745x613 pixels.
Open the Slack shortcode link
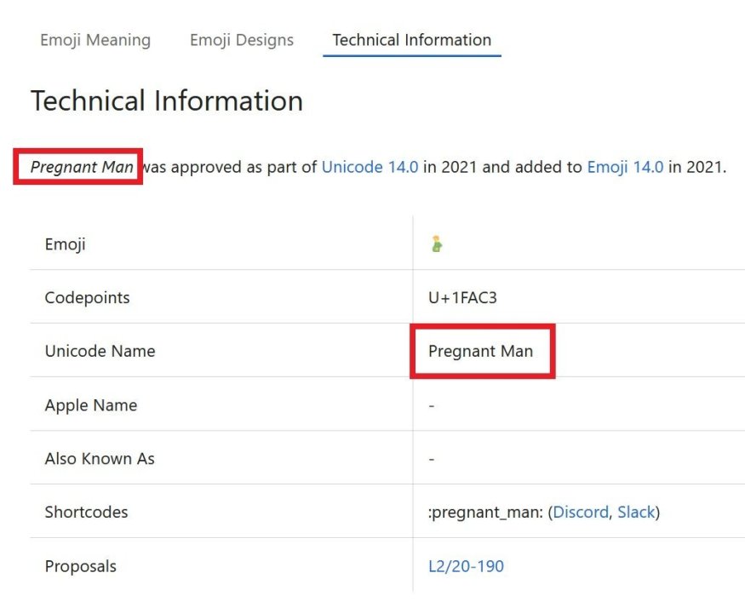tap(636, 513)
